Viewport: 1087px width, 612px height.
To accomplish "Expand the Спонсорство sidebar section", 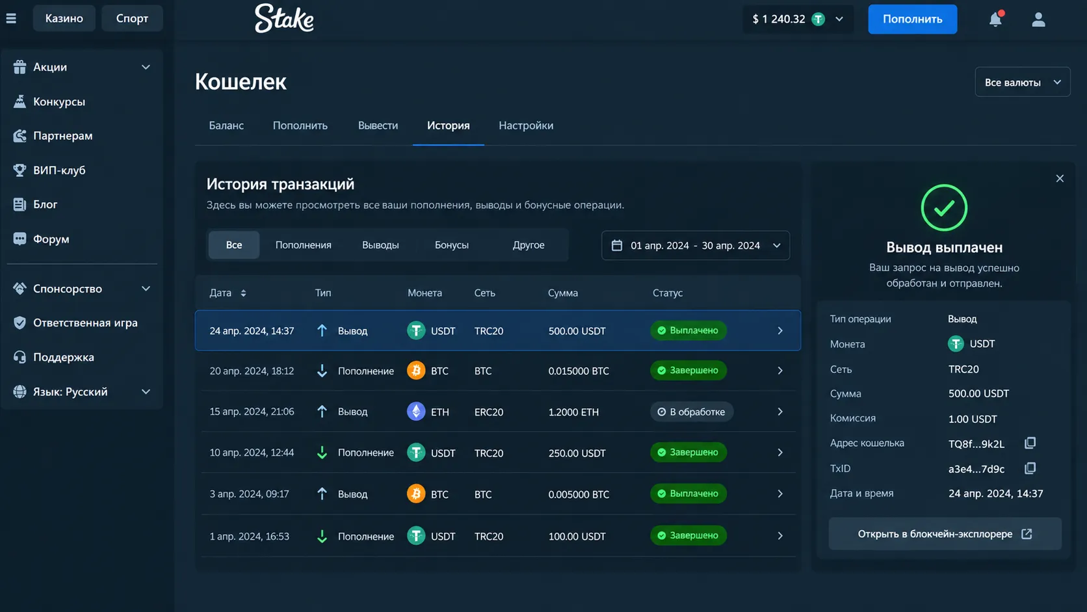I will 146,288.
